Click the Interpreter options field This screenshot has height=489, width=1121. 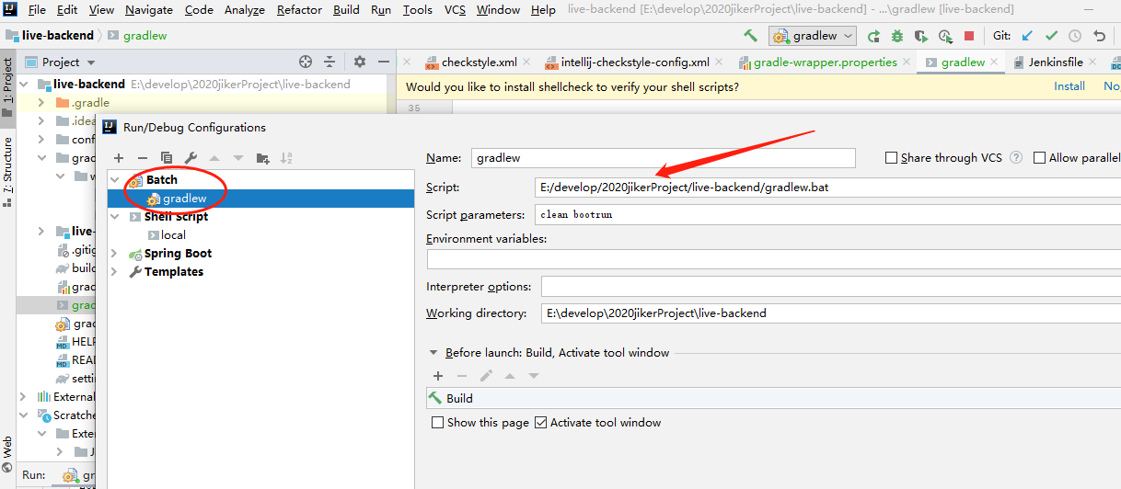click(831, 286)
